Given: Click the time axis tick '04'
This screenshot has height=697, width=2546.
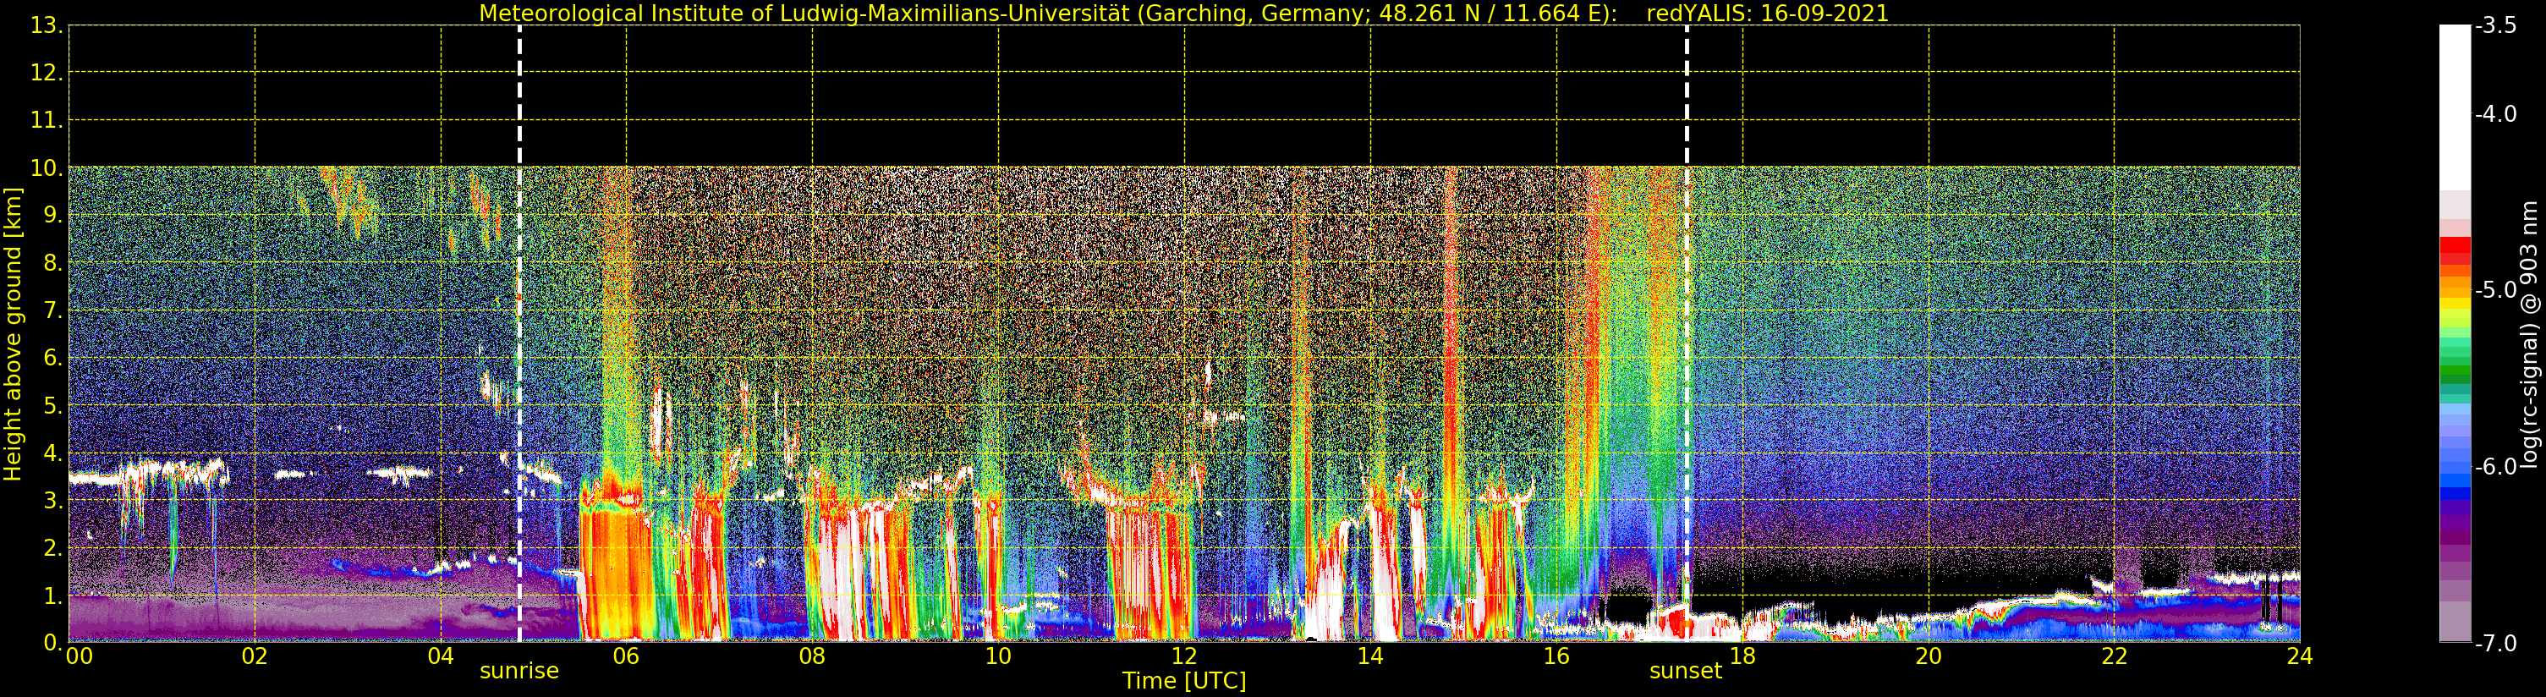Looking at the screenshot, I should pos(441,656).
